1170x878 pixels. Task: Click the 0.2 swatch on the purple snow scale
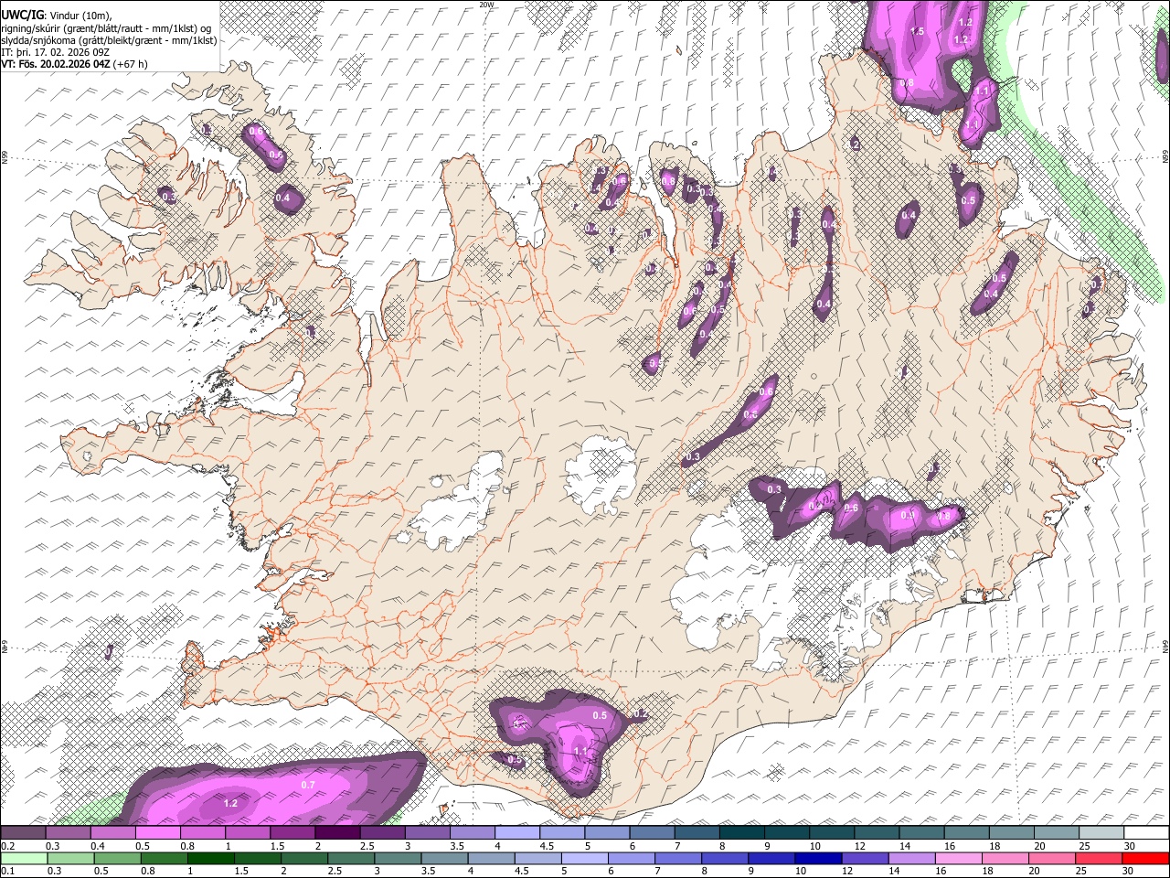click(x=23, y=833)
